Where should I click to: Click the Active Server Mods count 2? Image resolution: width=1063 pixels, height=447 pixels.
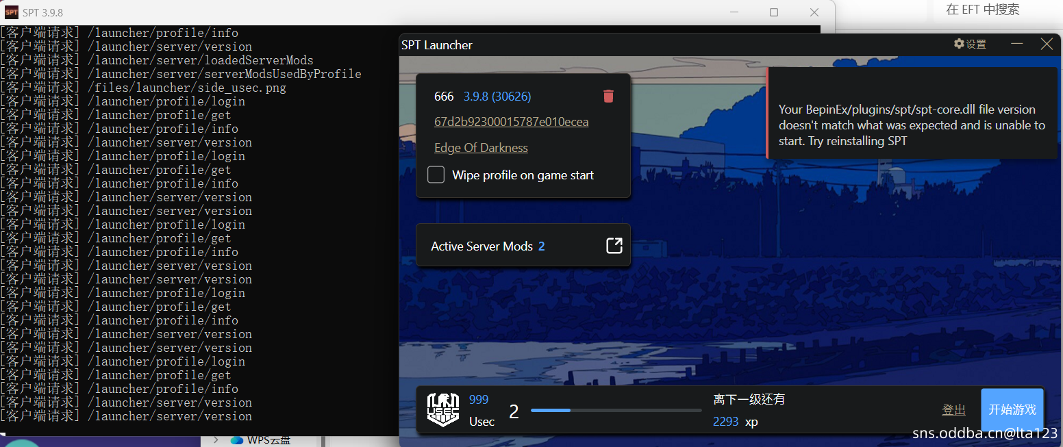click(x=542, y=246)
